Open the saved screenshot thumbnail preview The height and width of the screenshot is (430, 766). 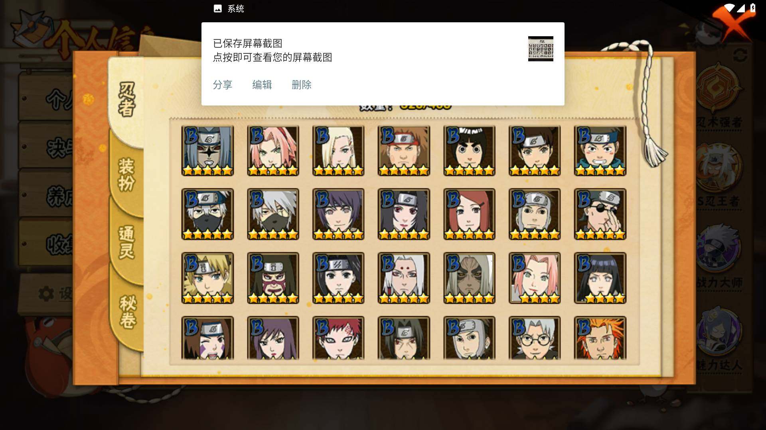(541, 49)
